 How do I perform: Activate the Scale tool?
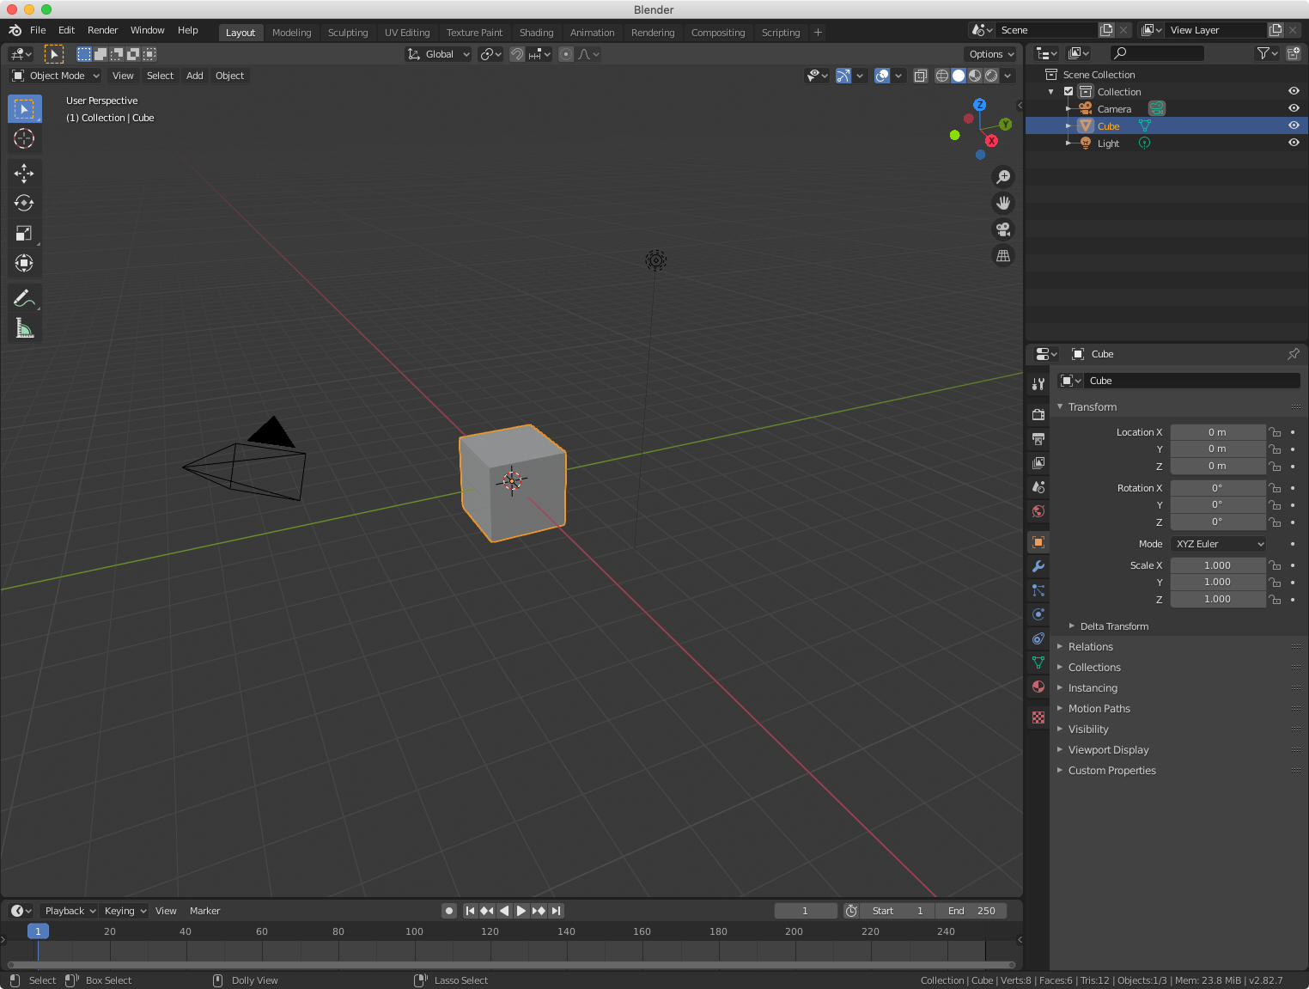[x=24, y=233]
